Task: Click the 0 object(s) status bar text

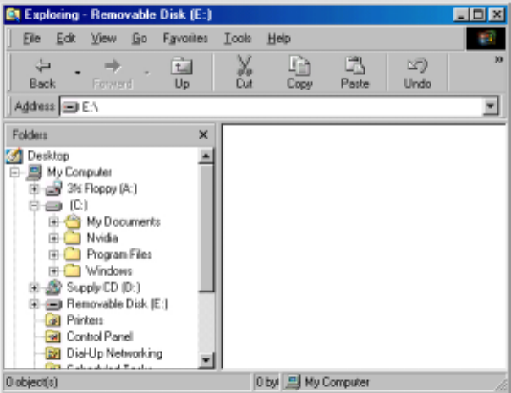Action: 31,382
